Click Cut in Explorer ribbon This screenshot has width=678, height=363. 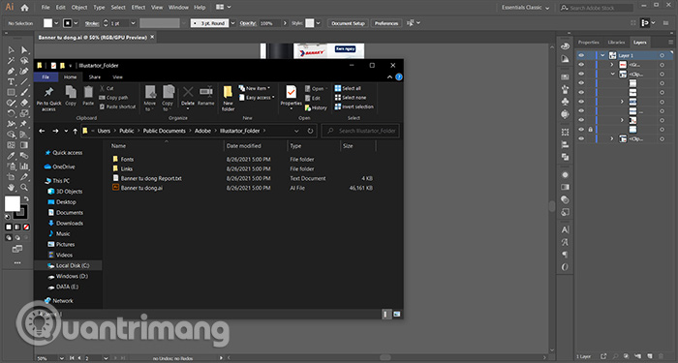[107, 88]
